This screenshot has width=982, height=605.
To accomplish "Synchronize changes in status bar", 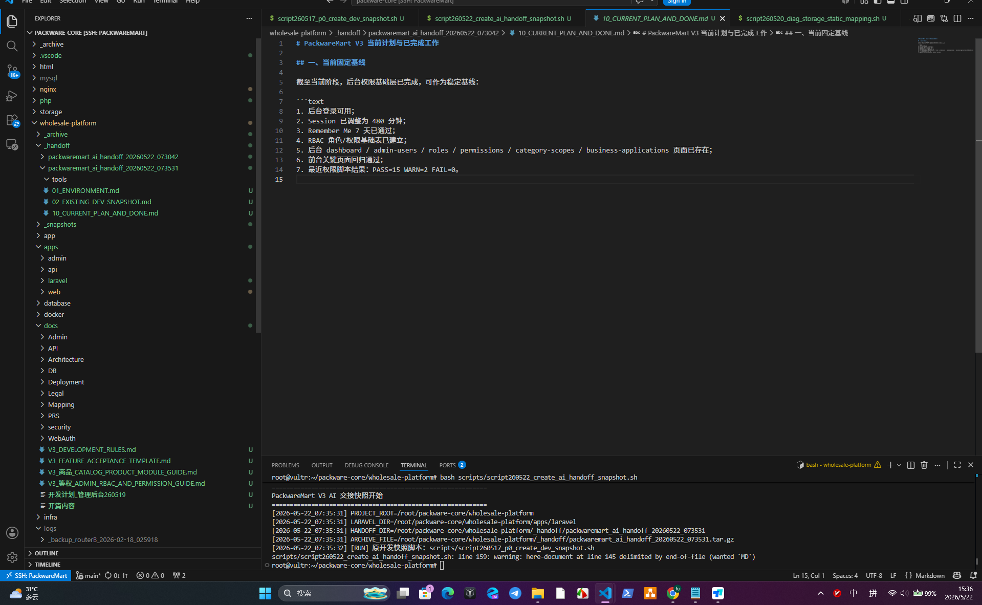I will [x=116, y=575].
